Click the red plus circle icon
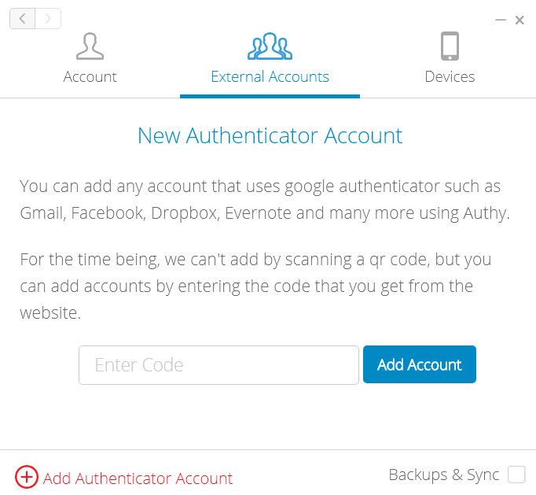The image size is (536, 495). pos(26,477)
